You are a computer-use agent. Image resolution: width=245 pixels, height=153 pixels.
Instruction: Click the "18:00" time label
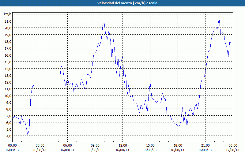pos(178,146)
